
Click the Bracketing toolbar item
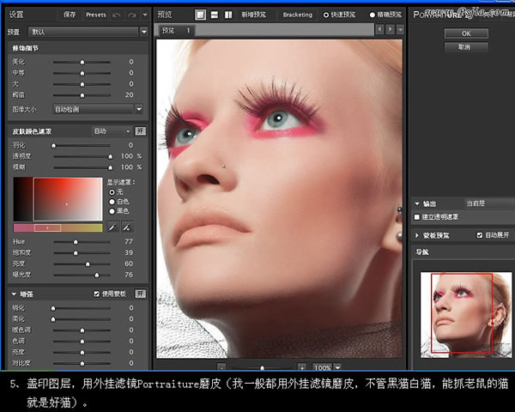pos(298,15)
